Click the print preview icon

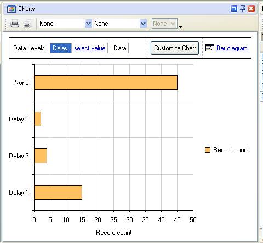pos(27,24)
